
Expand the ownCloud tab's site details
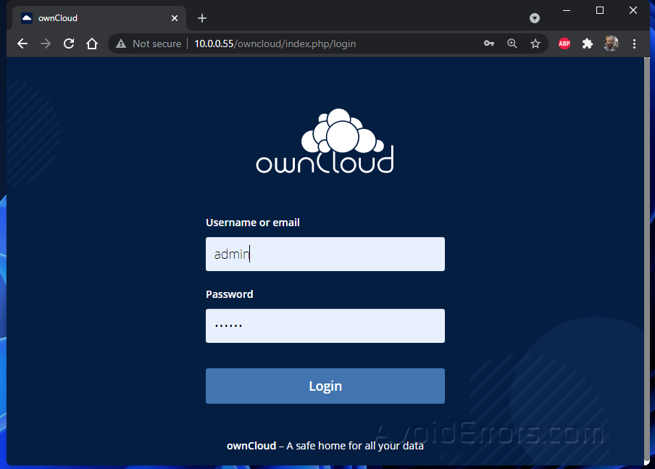point(26,18)
